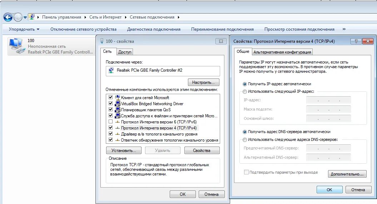
Task: Click the TCP/IPv6 protocol icon
Action: point(118,122)
